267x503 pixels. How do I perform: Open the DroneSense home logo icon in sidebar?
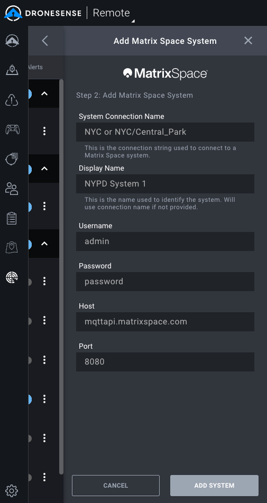12,41
